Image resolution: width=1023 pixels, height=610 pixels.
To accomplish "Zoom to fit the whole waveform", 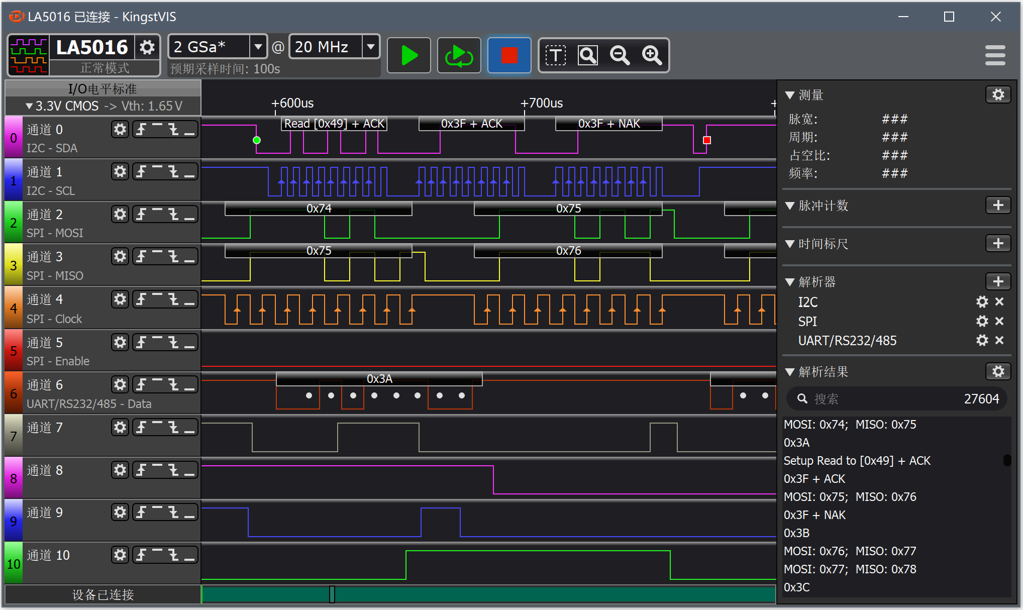I will (x=587, y=55).
